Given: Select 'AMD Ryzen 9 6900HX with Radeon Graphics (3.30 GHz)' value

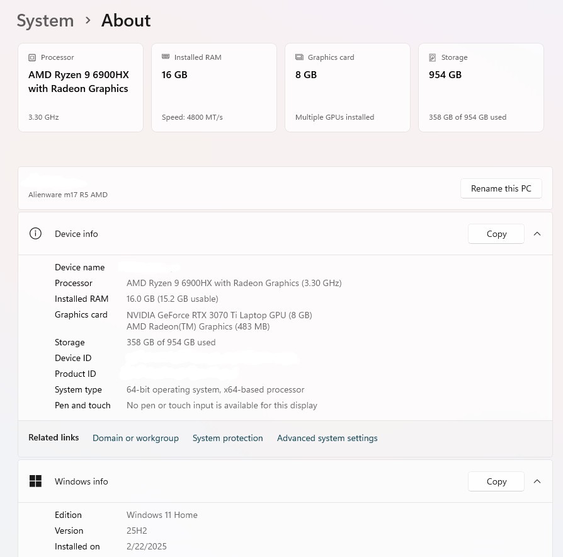Looking at the screenshot, I should point(234,283).
